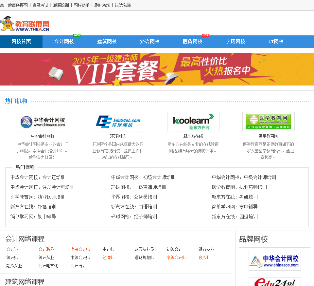Click 新东方在线 name under its logo
The width and height of the screenshot is (314, 286).
point(193,136)
